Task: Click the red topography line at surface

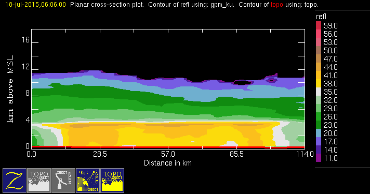Action: click(168, 147)
